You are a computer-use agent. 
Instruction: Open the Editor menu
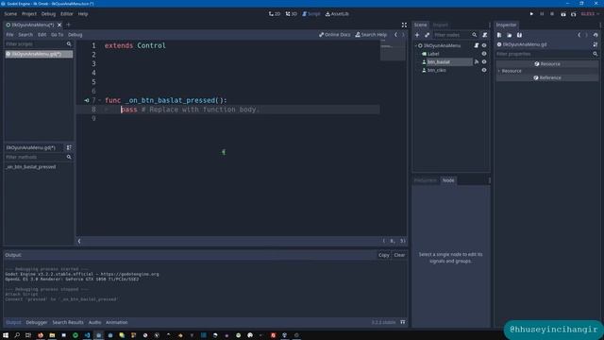point(67,14)
